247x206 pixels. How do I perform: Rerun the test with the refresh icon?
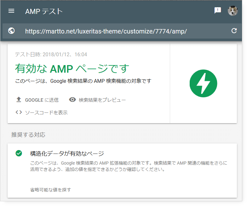pyautogui.click(x=234, y=31)
